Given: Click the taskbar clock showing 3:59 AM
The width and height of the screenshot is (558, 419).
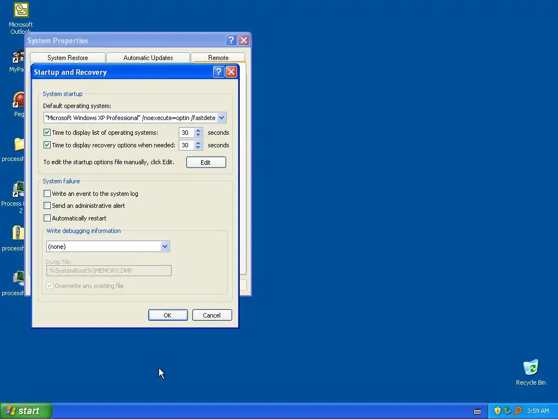Looking at the screenshot, I should (538, 411).
